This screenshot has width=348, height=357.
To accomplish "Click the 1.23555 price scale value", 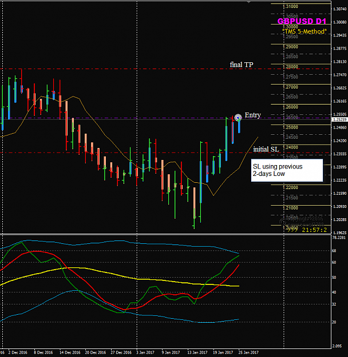I will coord(339,154).
